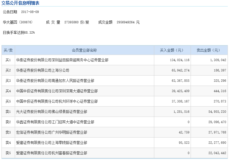Click buy amount 1,281,516
This screenshot has height=160, width=229.
tap(181, 112)
